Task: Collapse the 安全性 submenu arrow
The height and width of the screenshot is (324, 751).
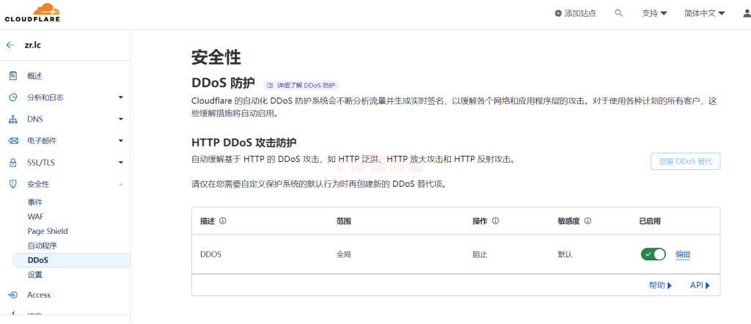Action: [121, 184]
